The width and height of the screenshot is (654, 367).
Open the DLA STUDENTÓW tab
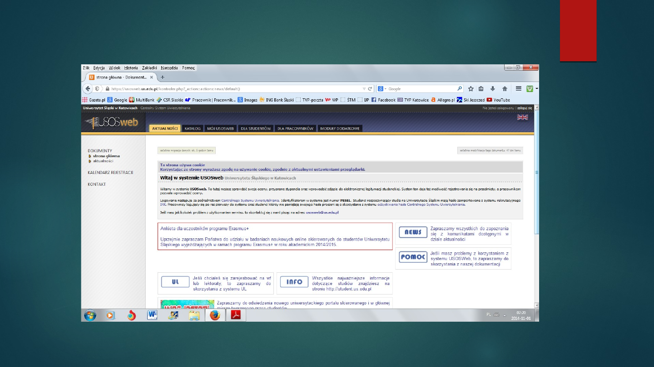point(256,129)
